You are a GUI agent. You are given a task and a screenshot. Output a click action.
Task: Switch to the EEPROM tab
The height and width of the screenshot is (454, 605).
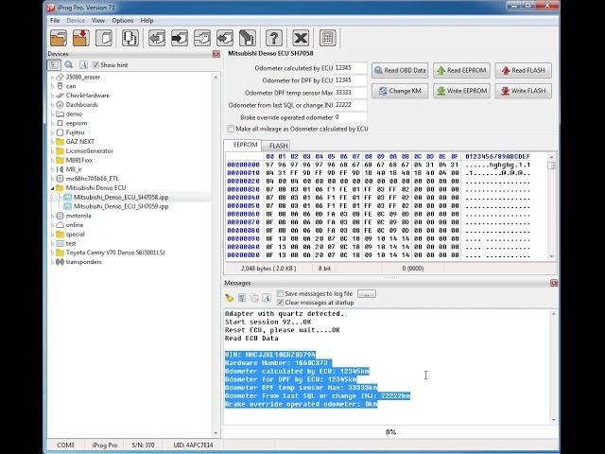[x=245, y=145]
